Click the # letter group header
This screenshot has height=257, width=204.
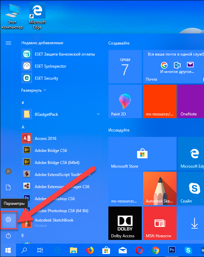(23, 103)
